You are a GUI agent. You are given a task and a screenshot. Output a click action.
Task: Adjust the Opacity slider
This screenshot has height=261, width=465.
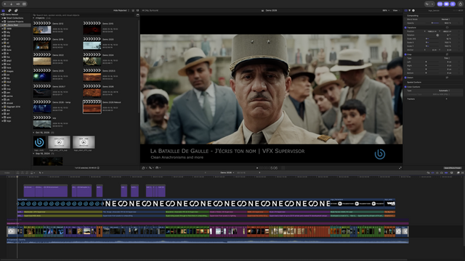[432, 23]
